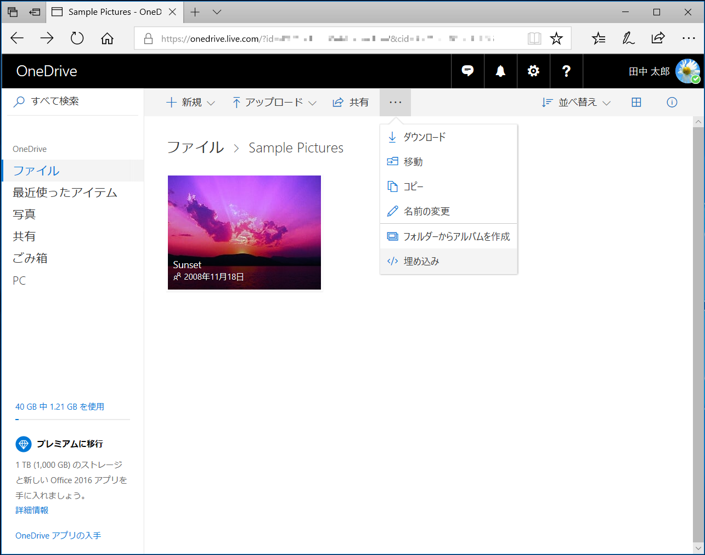Toggle the favorites star for this page

556,38
